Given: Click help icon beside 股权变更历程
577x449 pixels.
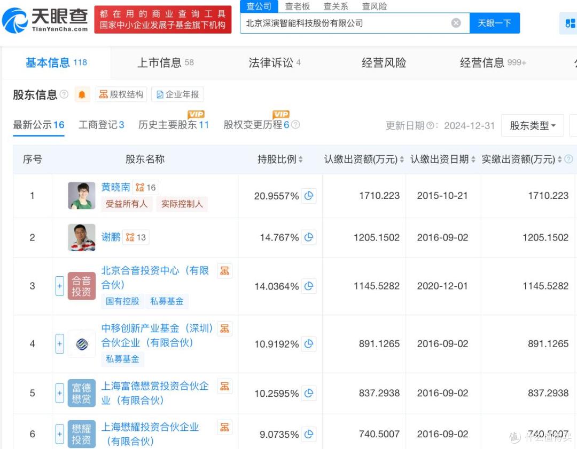Looking at the screenshot, I should coord(295,125).
